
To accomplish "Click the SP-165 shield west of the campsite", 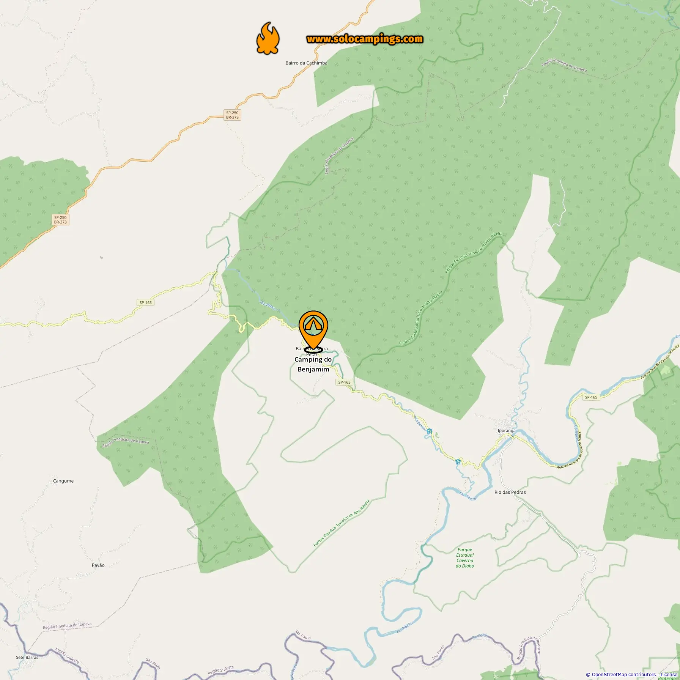I will 145,302.
